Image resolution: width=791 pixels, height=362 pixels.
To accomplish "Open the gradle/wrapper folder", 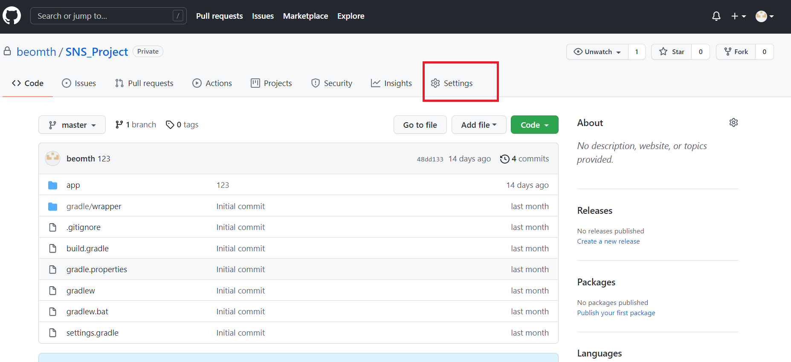I will coord(94,206).
